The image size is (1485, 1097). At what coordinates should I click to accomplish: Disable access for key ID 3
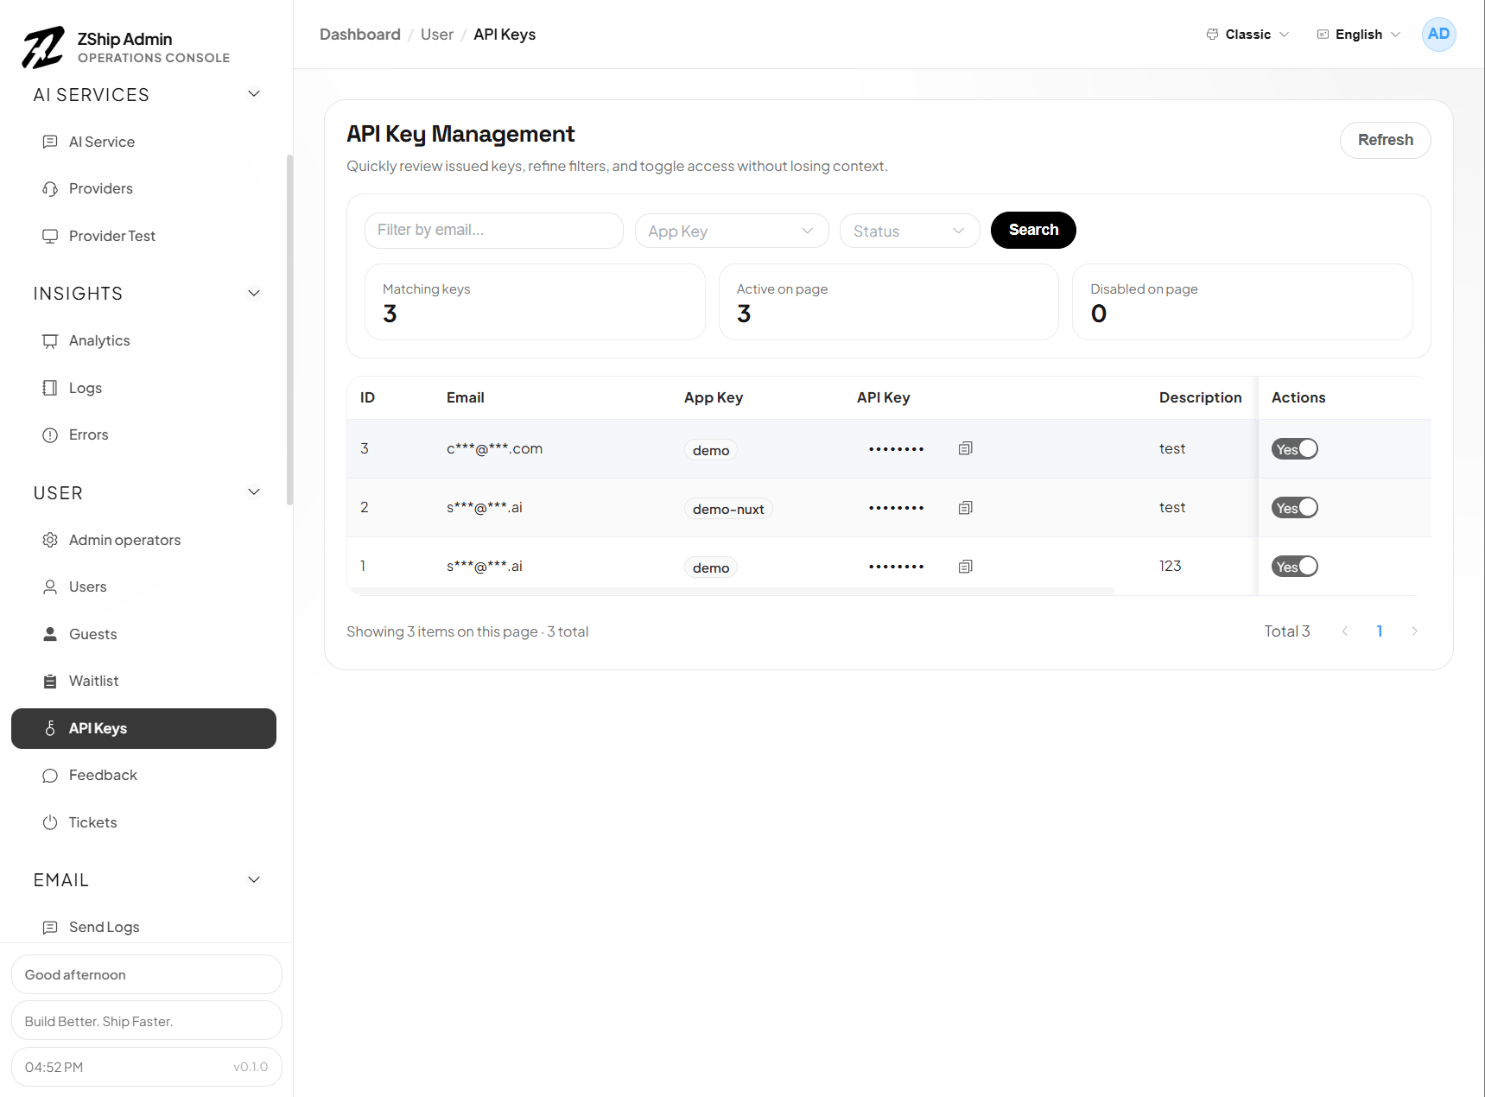click(x=1294, y=448)
